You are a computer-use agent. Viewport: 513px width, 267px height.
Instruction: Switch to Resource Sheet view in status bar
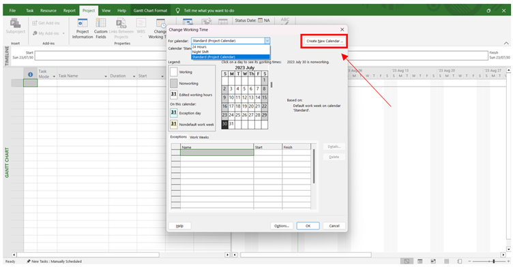pos(446,261)
